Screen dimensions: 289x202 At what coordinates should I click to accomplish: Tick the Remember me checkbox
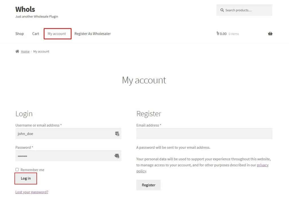(x=17, y=170)
